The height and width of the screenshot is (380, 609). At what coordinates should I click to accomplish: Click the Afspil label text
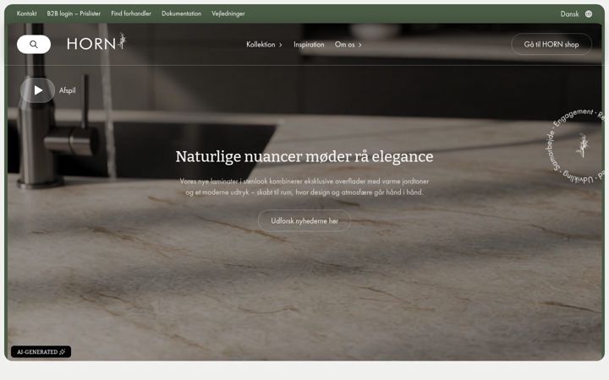point(67,90)
